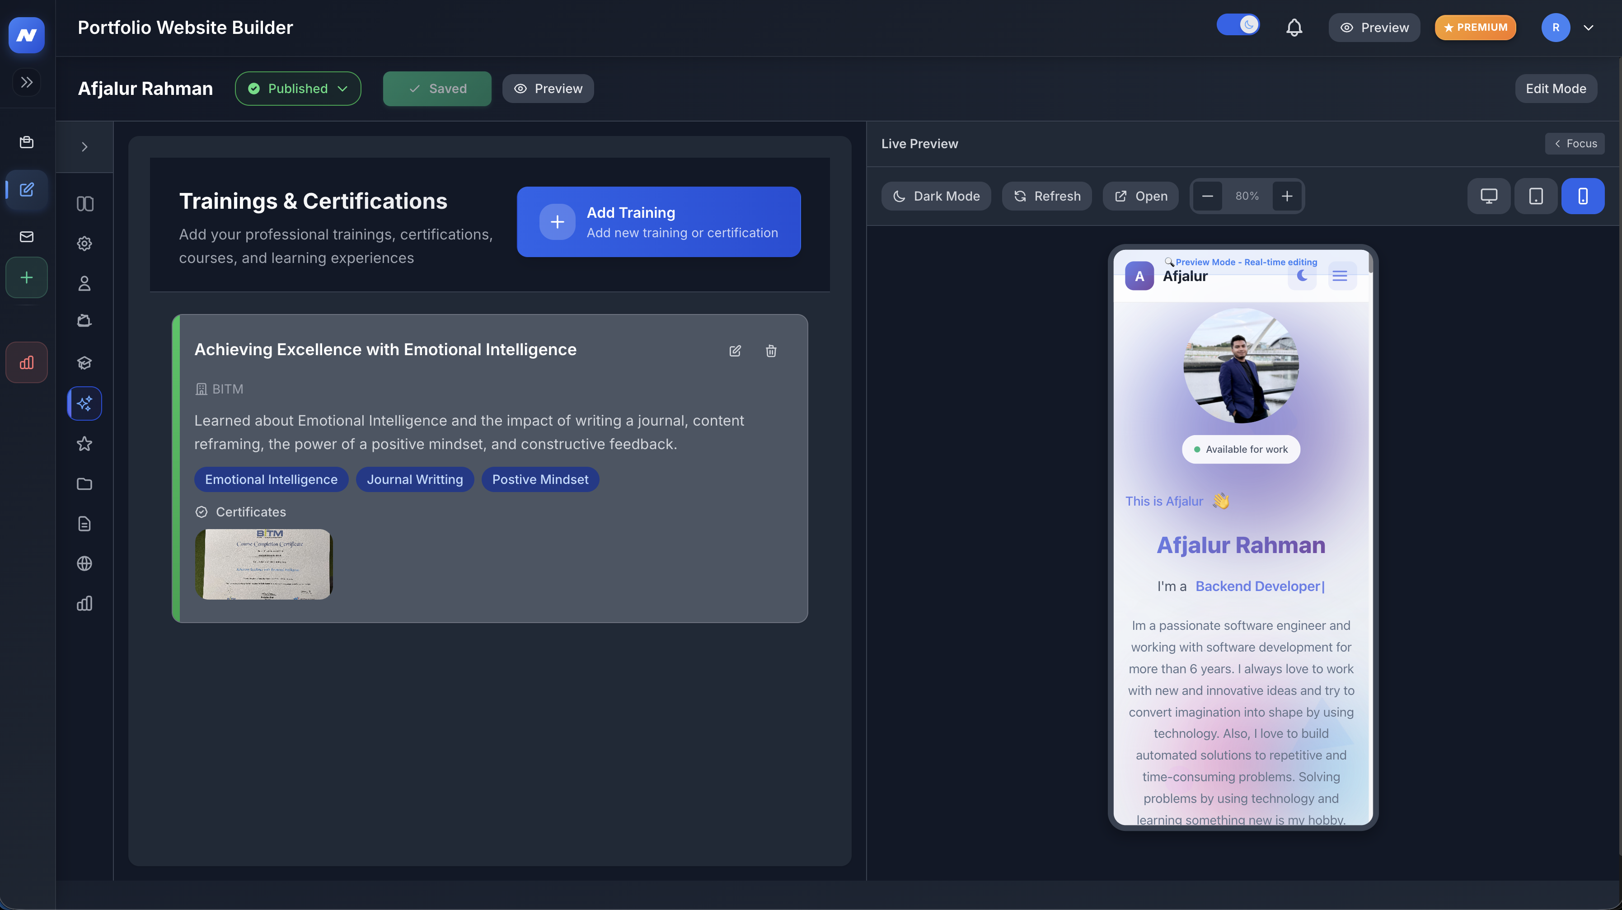Screen dimensions: 1622x910
Task: Expand the collapsed sidebar with the chevron
Action: click(26, 82)
